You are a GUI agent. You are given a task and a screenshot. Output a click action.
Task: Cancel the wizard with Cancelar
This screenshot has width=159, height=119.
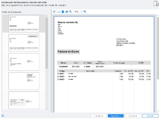coord(150,116)
